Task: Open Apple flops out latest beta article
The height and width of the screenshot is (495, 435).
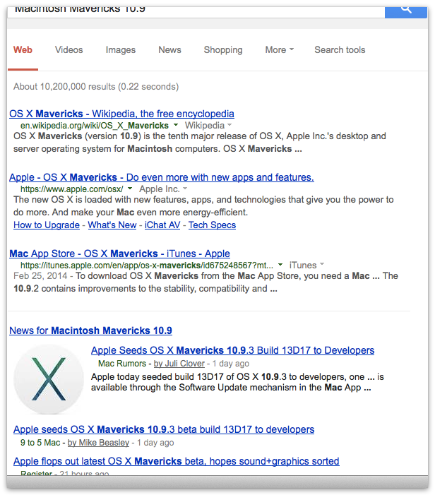Action: click(x=176, y=461)
